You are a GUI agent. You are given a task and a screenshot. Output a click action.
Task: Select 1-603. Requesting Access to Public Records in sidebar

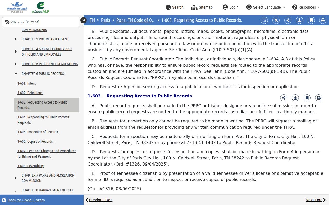pyautogui.click(x=47, y=105)
